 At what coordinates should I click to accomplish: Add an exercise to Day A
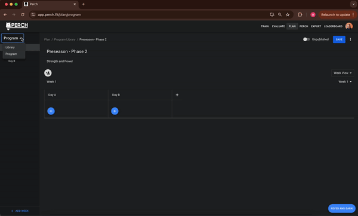(51, 111)
